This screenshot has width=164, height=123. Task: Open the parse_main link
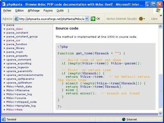click(x=15, y=52)
